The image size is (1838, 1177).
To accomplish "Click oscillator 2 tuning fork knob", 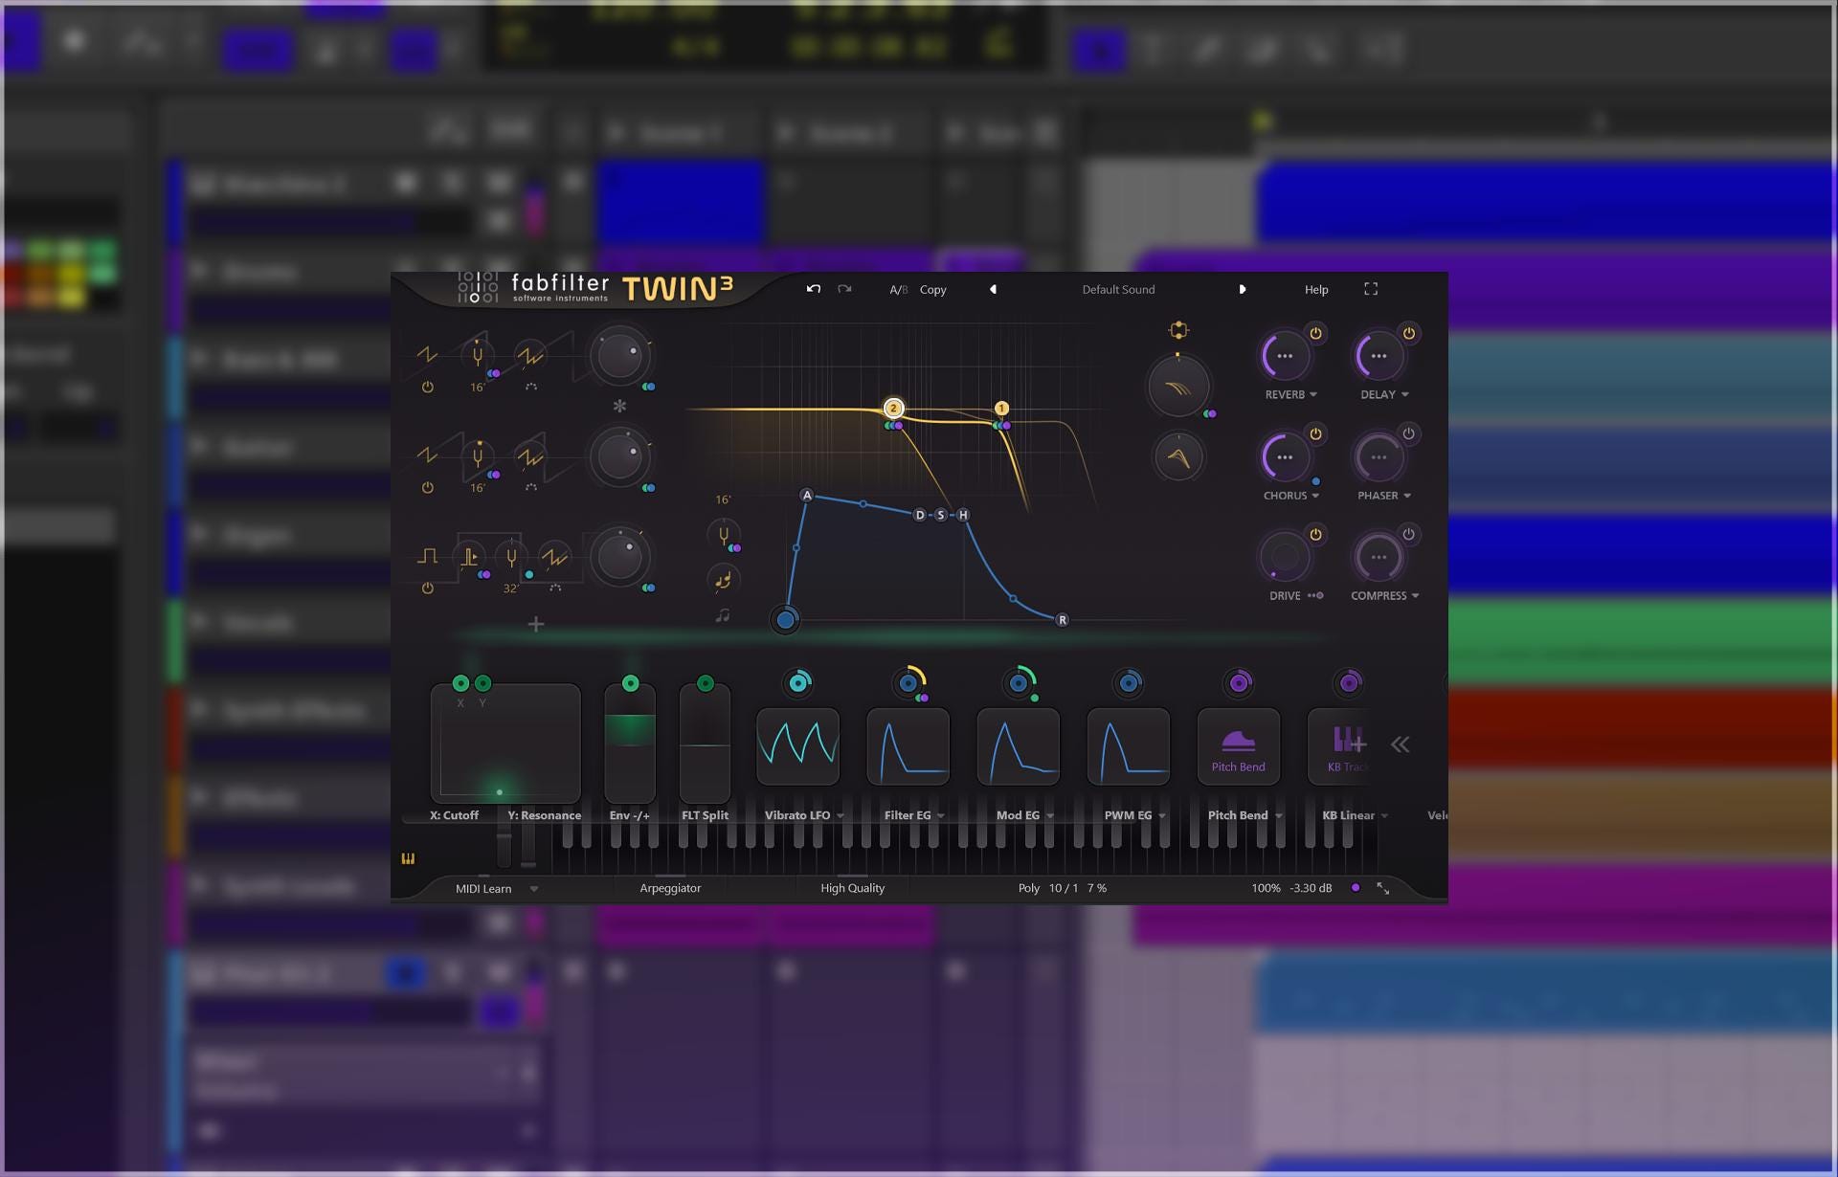I will [477, 456].
